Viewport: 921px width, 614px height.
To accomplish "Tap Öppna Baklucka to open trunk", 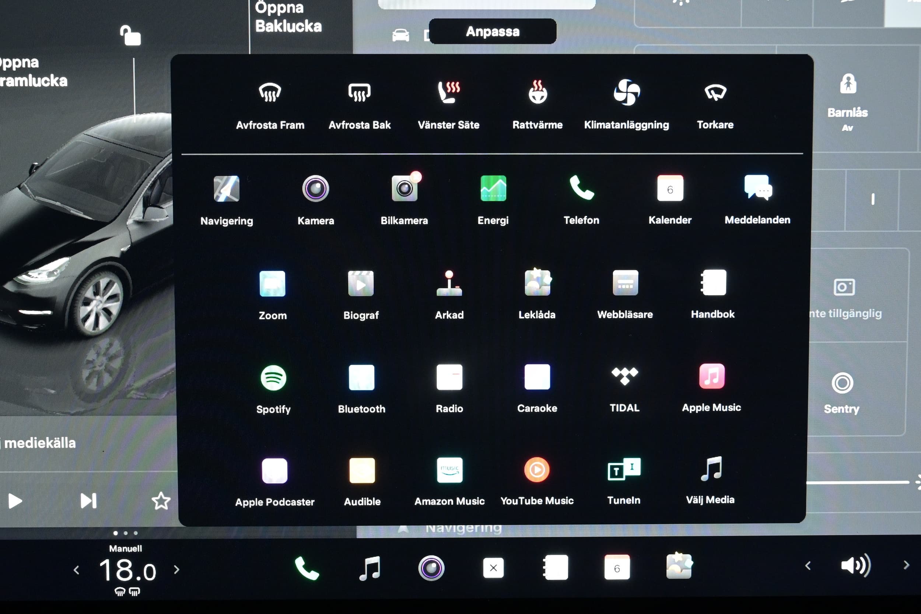I will [288, 17].
